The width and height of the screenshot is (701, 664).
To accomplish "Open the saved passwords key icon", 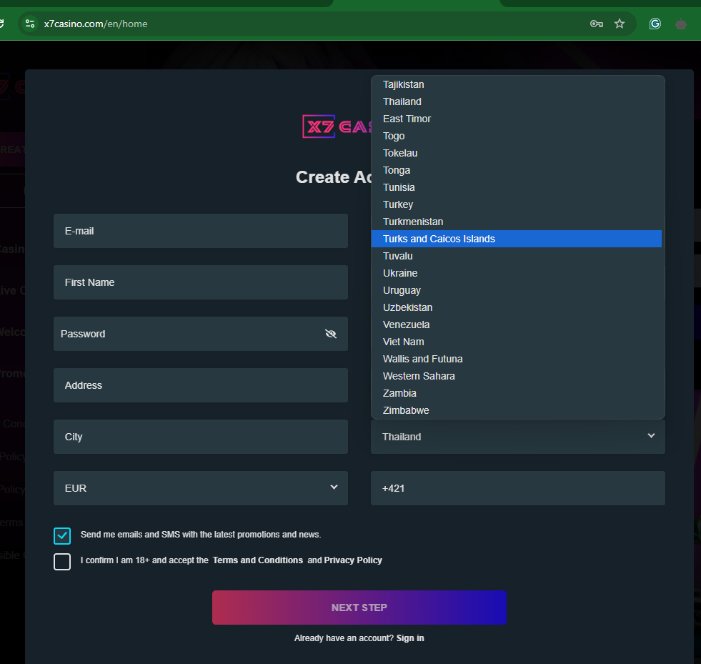I will pos(596,24).
